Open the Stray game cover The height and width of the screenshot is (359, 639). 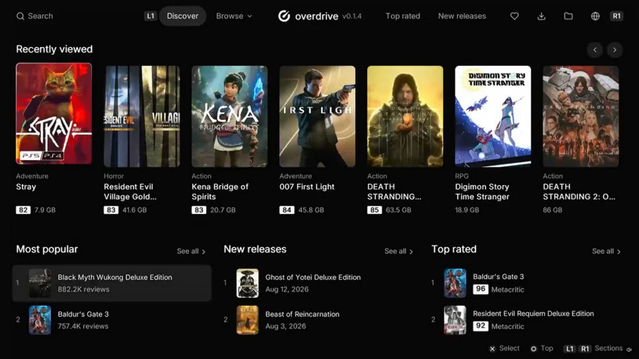[x=54, y=113]
